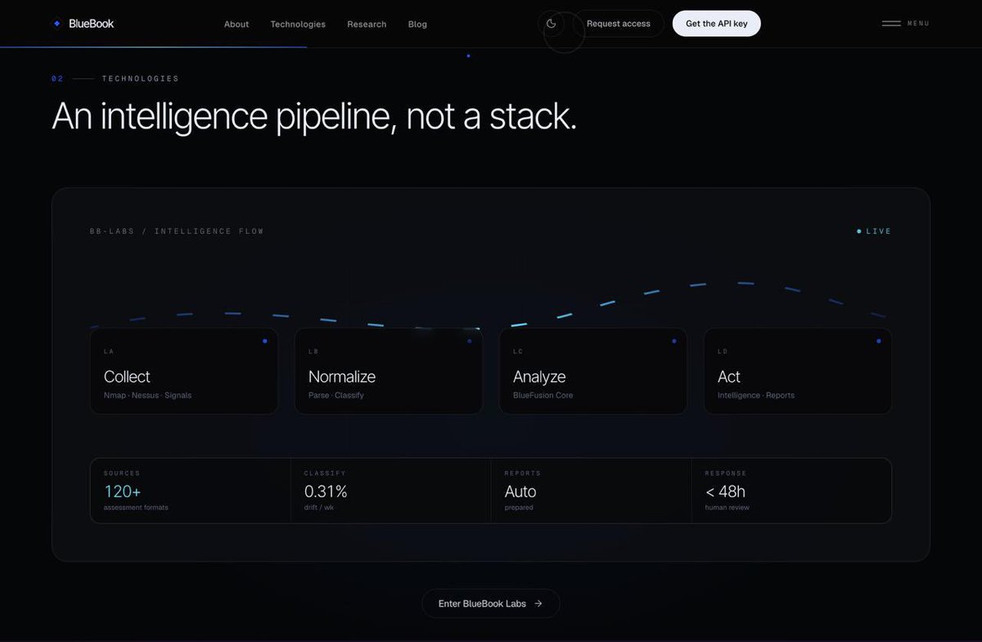Click the BlueBook brand name
982x642 pixels.
pos(92,24)
